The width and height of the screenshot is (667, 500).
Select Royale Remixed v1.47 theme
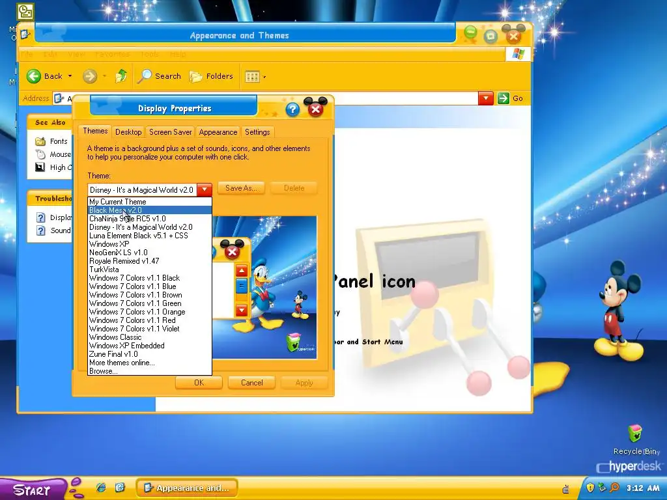tap(150, 261)
